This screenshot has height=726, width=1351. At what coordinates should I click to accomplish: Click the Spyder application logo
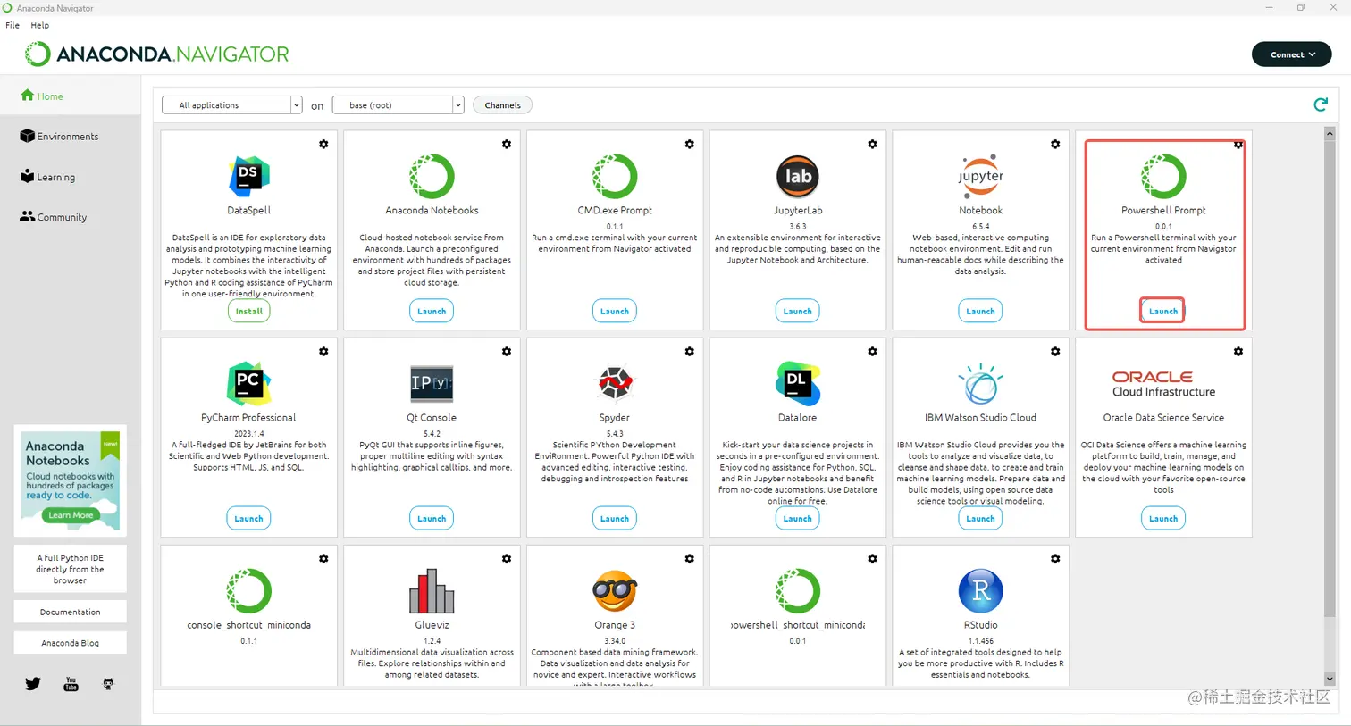[615, 383]
